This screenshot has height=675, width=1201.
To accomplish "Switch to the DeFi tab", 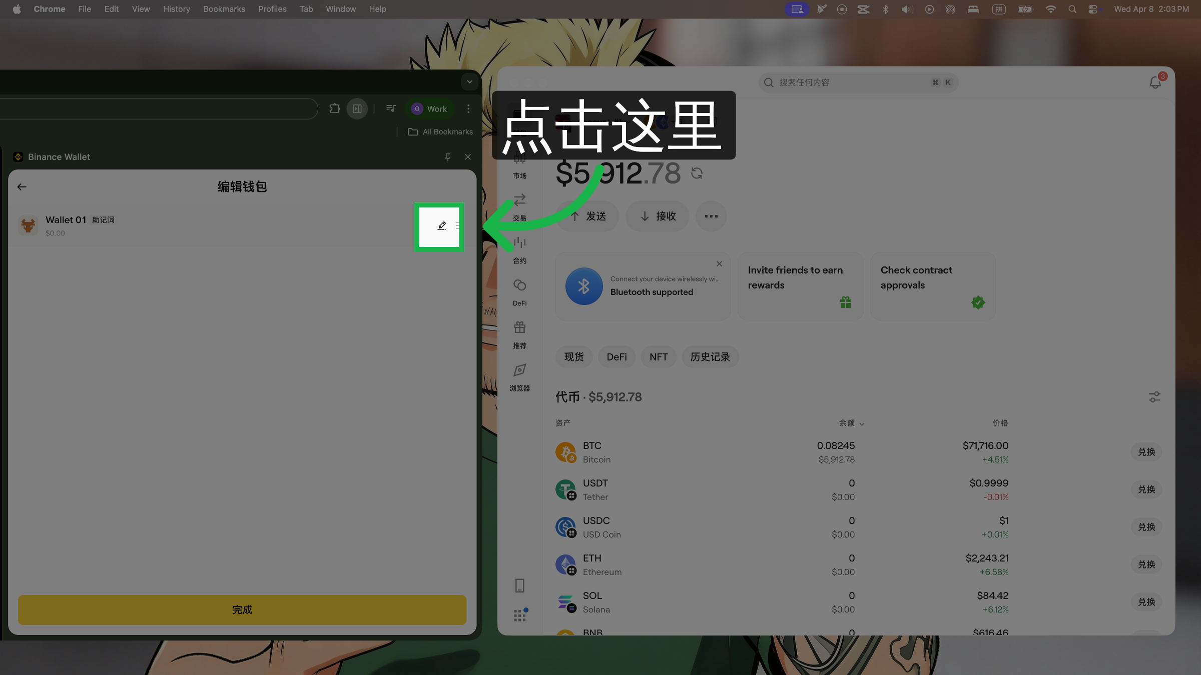I will [x=617, y=357].
